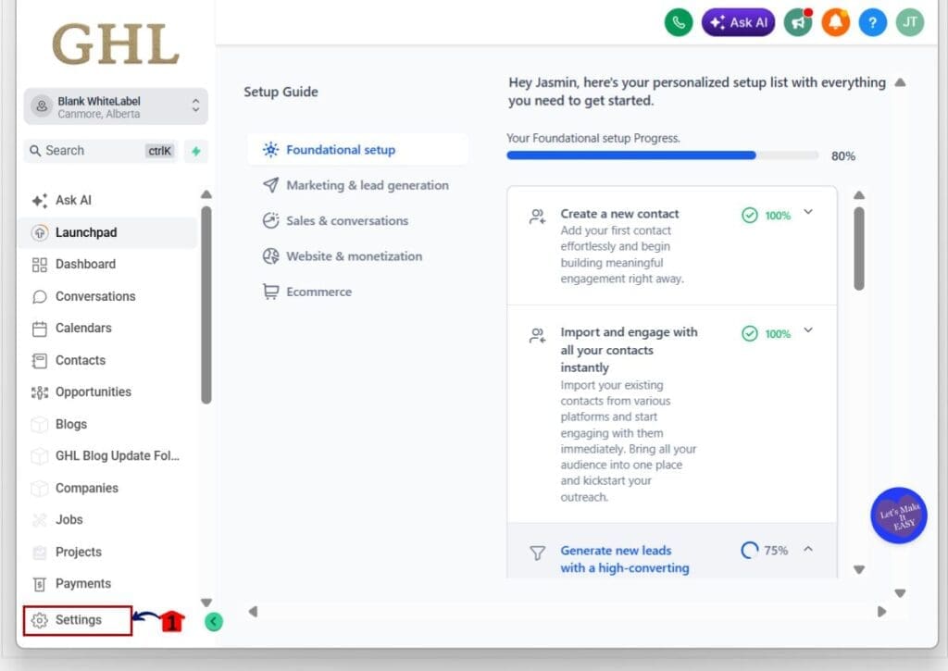Open Opportunities from the sidebar
The image size is (948, 671).
107,391
